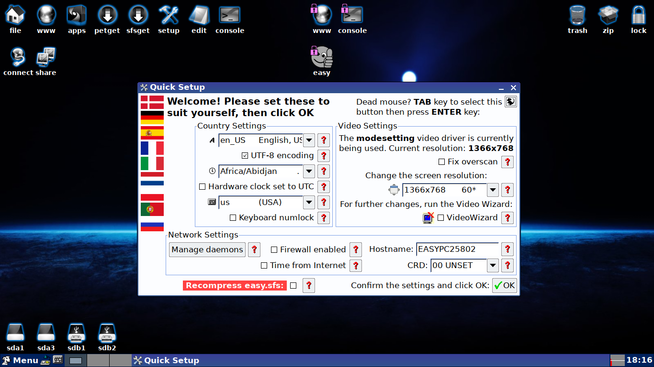Screen dimensions: 654x367
Task: Select the Russian flag language
Action: point(152,225)
